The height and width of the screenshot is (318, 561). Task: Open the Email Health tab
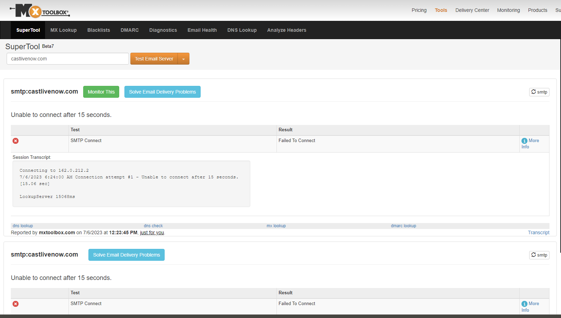pyautogui.click(x=202, y=30)
